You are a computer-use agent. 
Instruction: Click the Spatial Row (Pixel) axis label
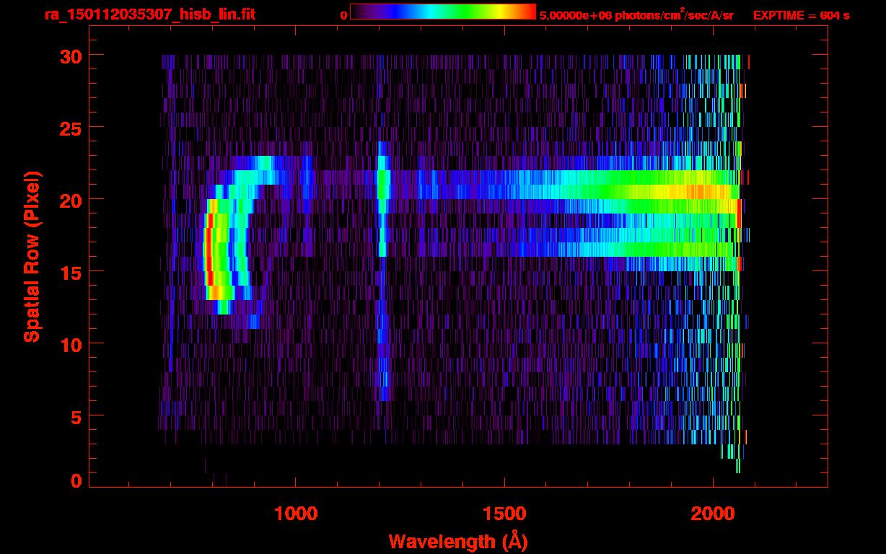31,257
